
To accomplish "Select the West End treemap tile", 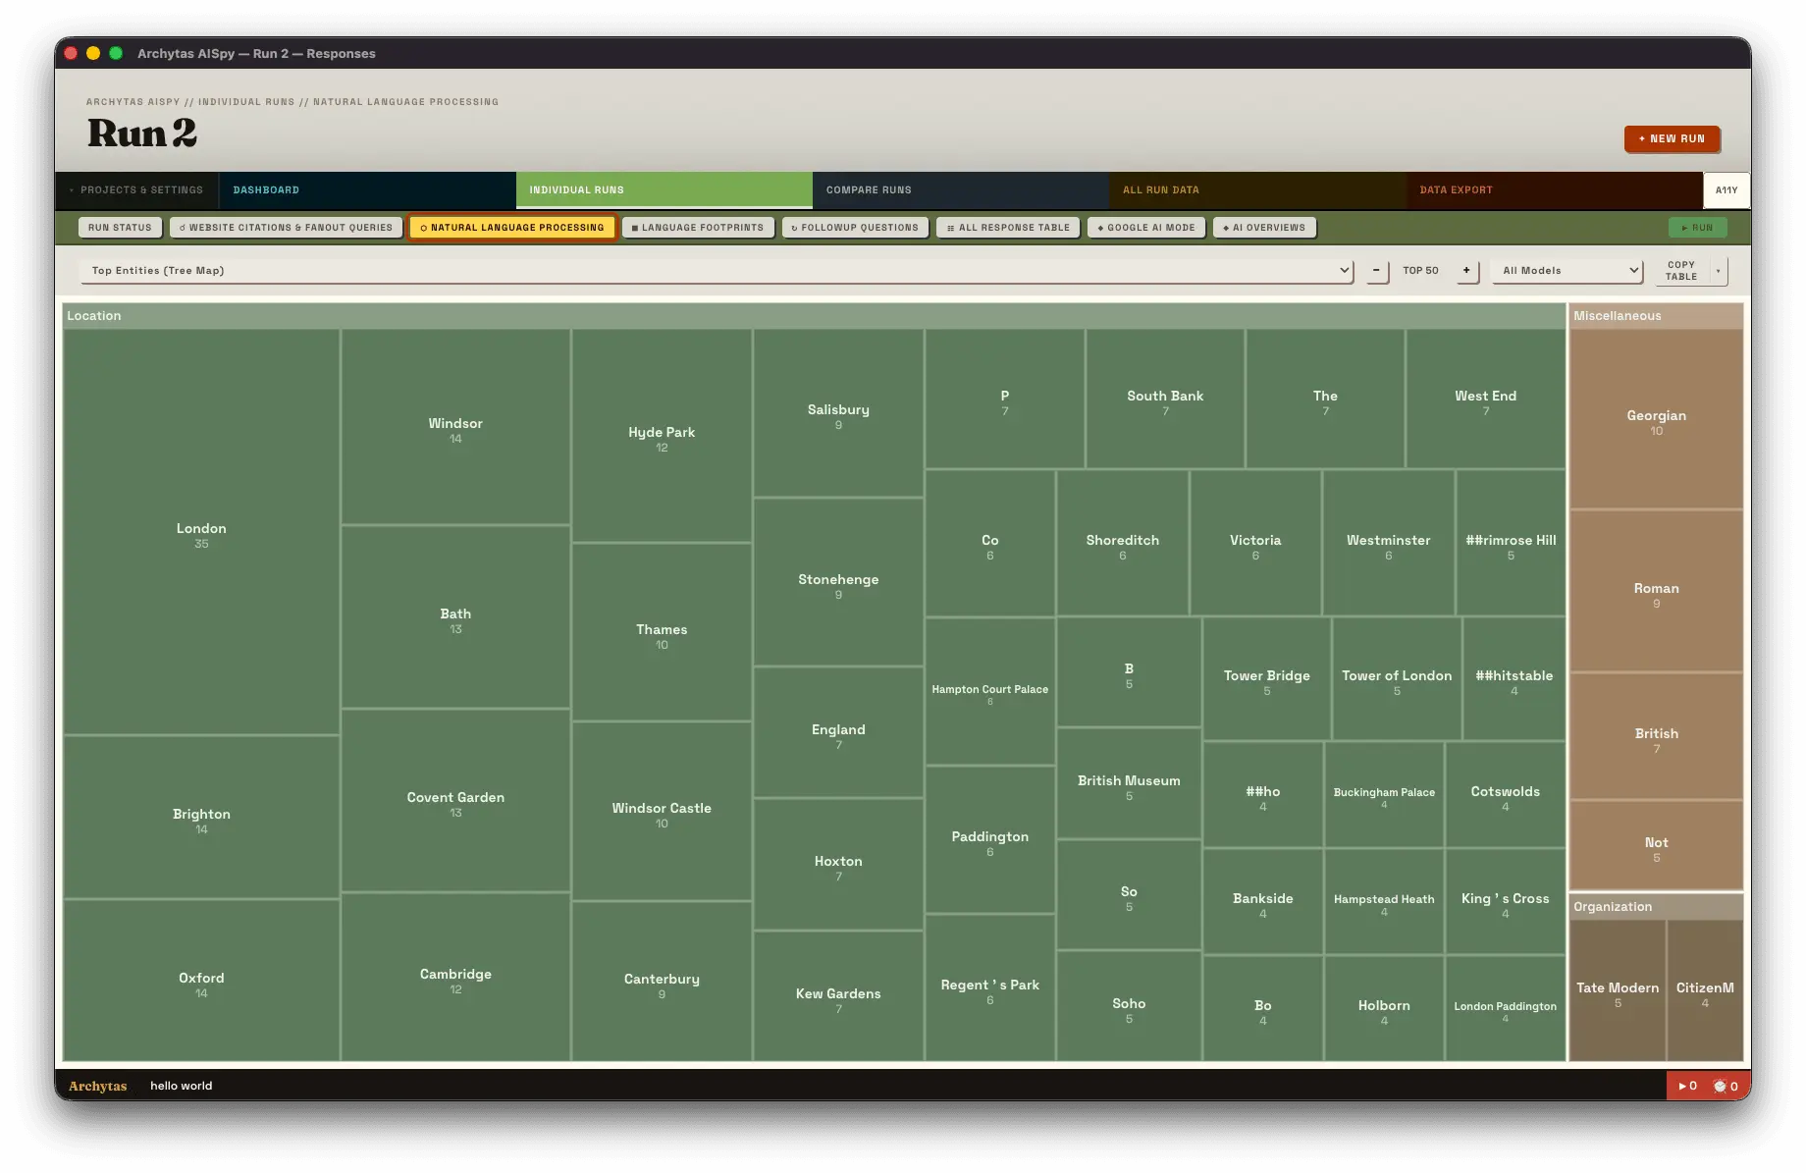I will tap(1485, 400).
